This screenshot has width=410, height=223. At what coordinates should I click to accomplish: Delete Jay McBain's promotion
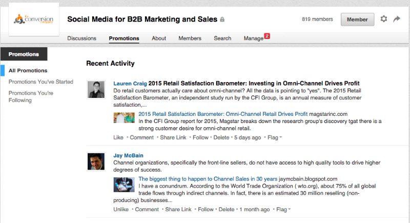pyautogui.click(x=227, y=209)
